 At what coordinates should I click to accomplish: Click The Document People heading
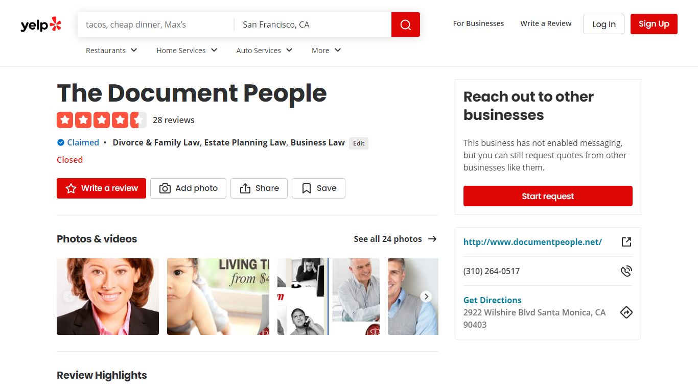point(192,93)
